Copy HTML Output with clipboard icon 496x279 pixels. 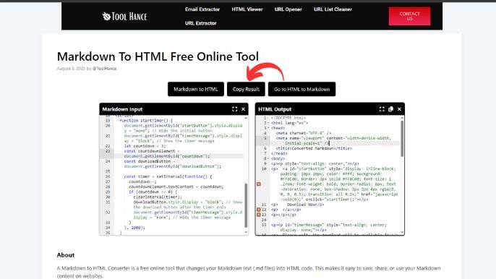[x=390, y=109]
